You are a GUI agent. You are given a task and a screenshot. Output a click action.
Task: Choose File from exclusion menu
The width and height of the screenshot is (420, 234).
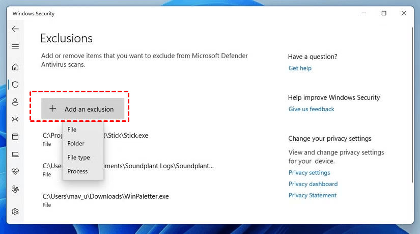tap(72, 129)
